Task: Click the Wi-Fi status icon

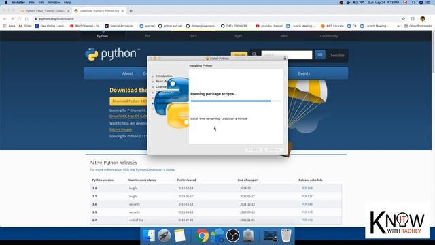Action: click(x=362, y=3)
